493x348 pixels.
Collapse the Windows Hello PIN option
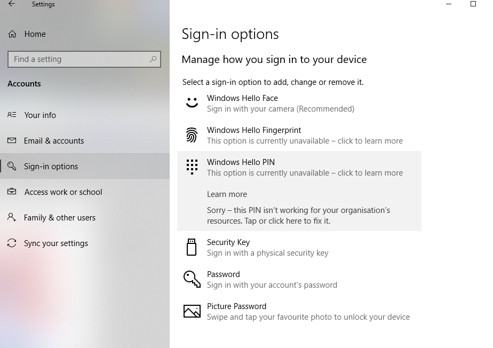point(299,167)
